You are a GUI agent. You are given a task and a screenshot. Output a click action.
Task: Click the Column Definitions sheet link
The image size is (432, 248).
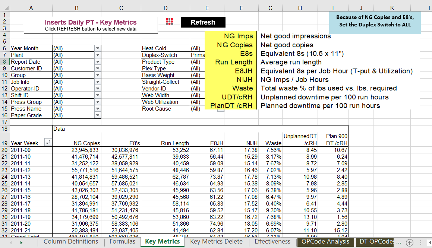(70, 241)
